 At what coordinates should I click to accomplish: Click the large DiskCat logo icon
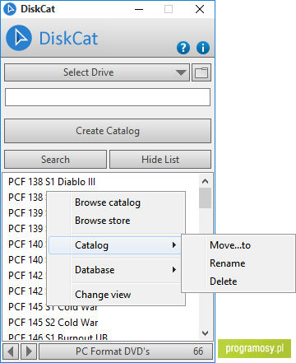pyautogui.click(x=19, y=38)
